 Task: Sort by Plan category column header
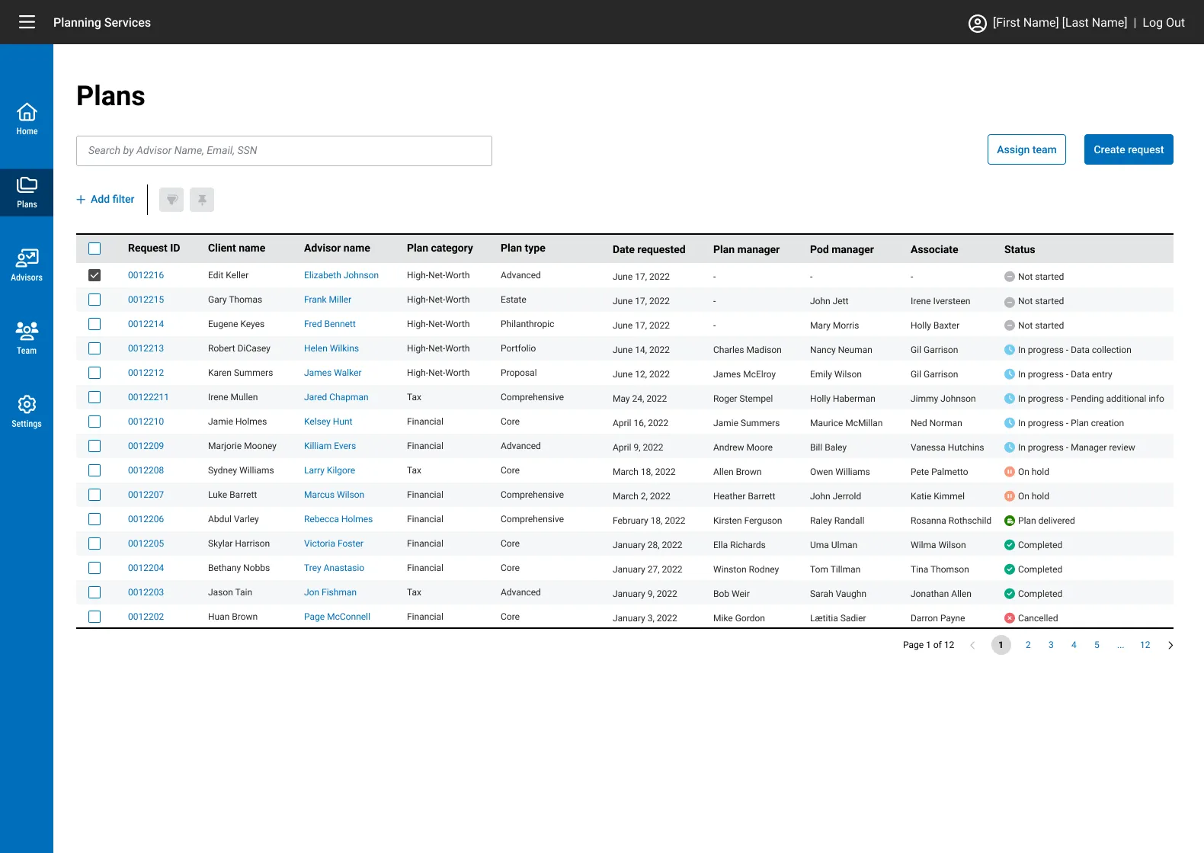(x=440, y=249)
